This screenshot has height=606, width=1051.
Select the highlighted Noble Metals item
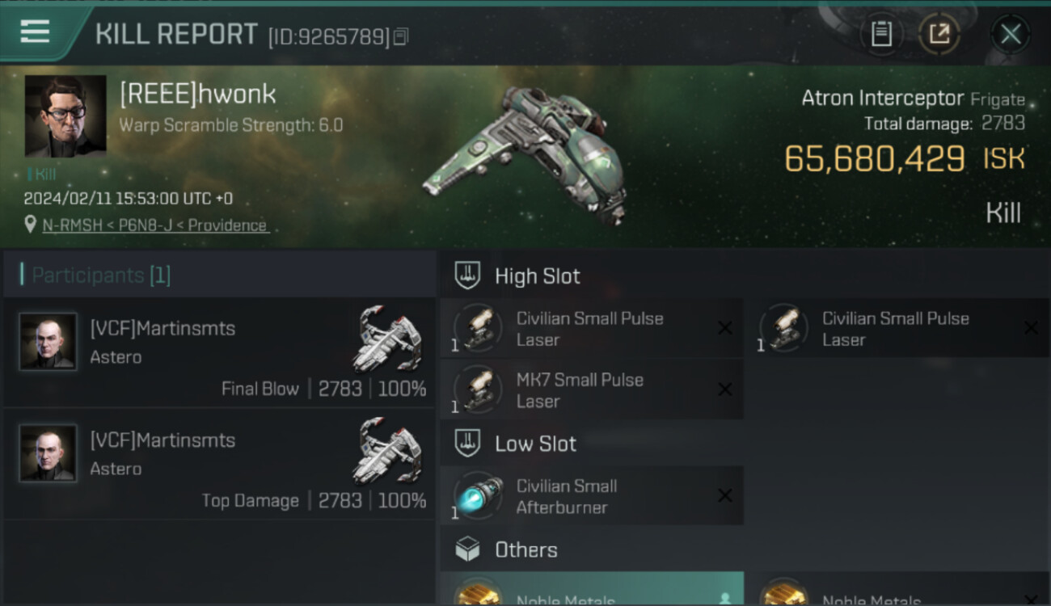point(592,589)
